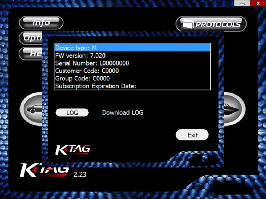Screen dimensions: 266x199
Task: Select 'Subscription Expiration Date:' row
Action: coord(132,86)
